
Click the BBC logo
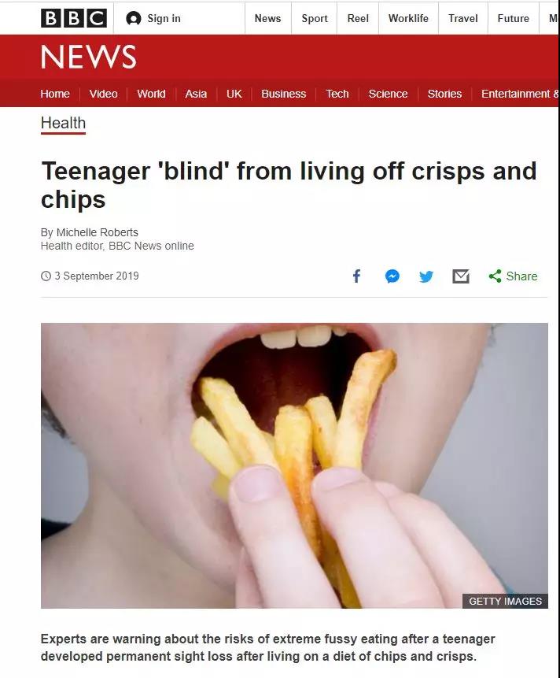tap(74, 18)
